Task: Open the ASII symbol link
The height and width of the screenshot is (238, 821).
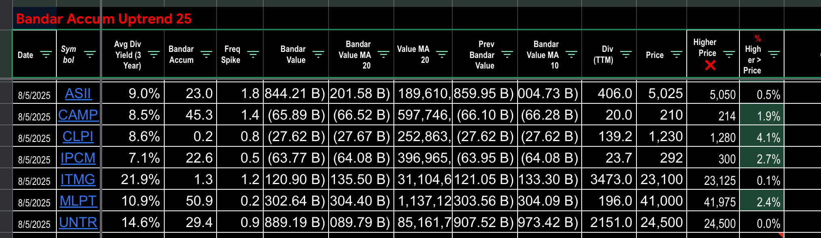Action: (78, 94)
